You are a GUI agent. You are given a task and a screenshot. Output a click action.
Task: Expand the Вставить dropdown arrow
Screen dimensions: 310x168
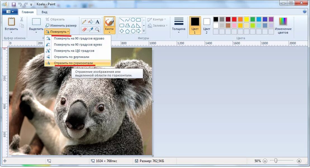click(11, 32)
